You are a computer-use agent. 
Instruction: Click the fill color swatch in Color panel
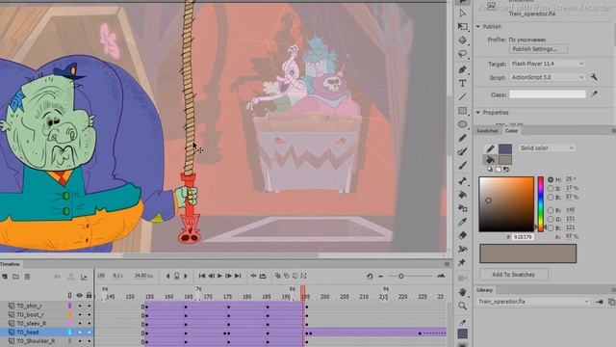pyautogui.click(x=505, y=159)
